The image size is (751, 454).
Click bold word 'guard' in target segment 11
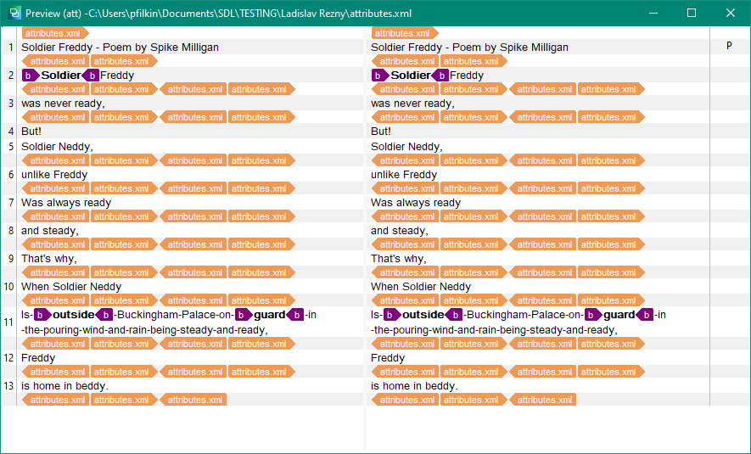pos(619,315)
